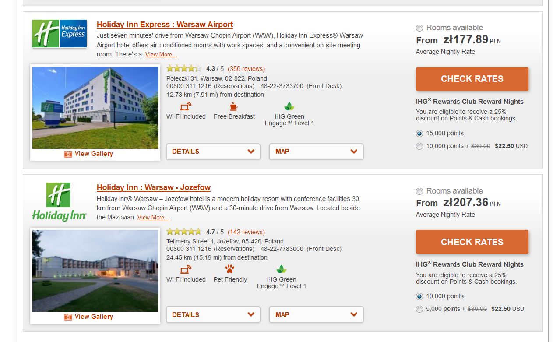Click Wi-Fi Included icon for Jozefow hotel
The height and width of the screenshot is (342, 553).
[x=186, y=269]
